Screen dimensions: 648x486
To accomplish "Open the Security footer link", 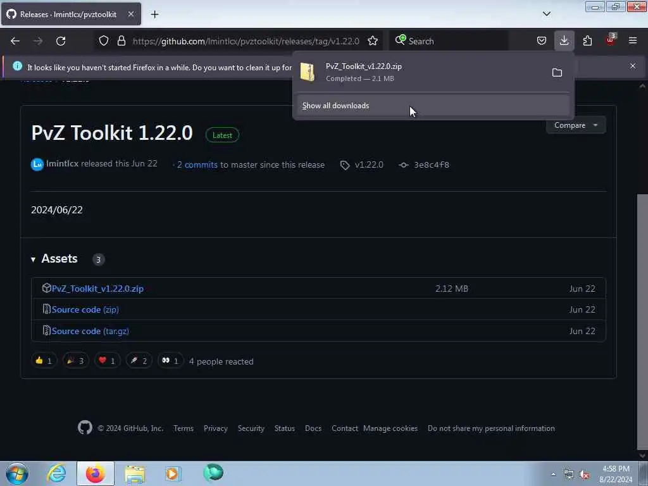I will (251, 428).
